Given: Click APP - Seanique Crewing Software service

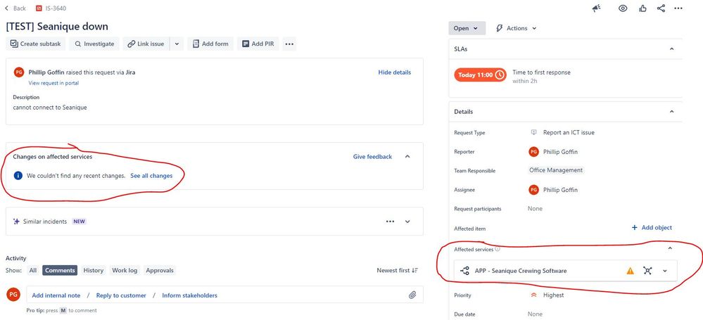Looking at the screenshot, I should (521, 271).
